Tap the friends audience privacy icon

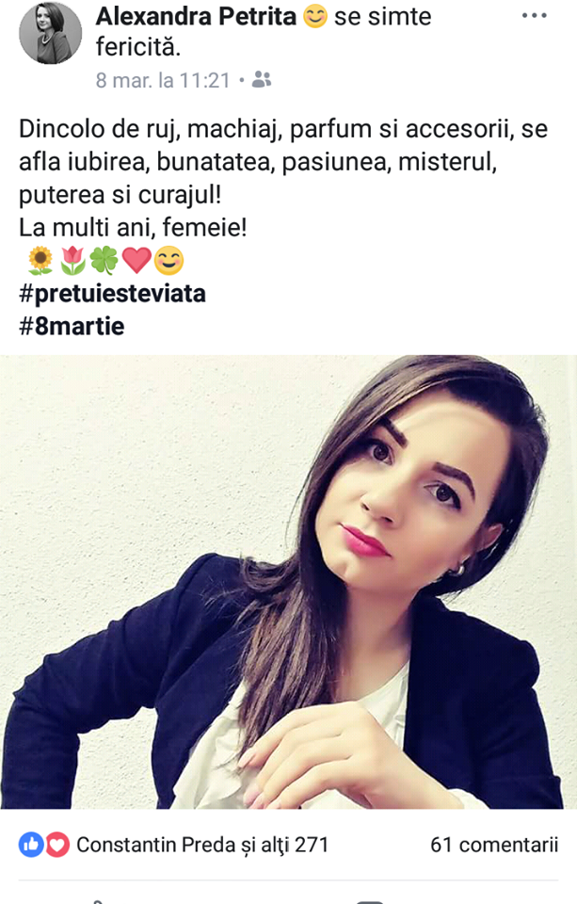(262, 79)
